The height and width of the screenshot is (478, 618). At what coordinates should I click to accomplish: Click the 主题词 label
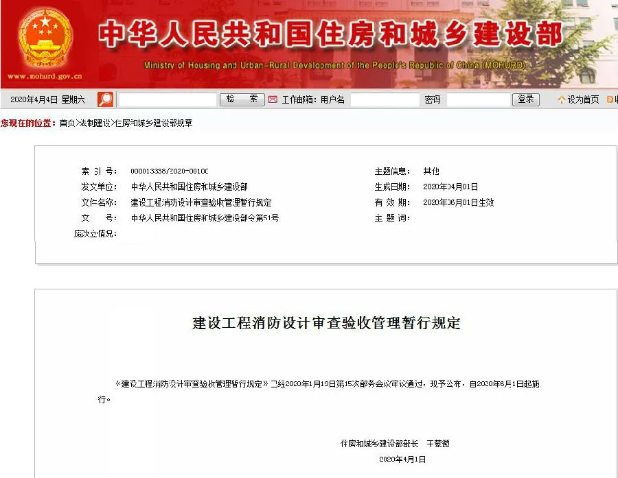click(392, 217)
